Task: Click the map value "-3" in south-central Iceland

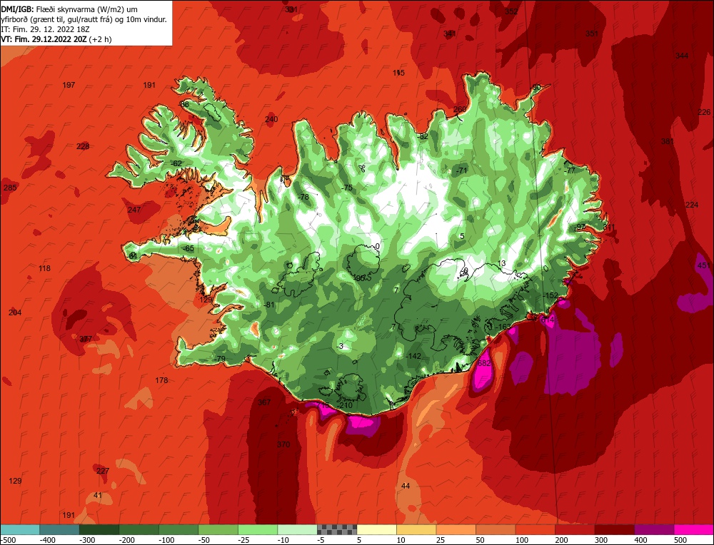Action: coord(340,347)
